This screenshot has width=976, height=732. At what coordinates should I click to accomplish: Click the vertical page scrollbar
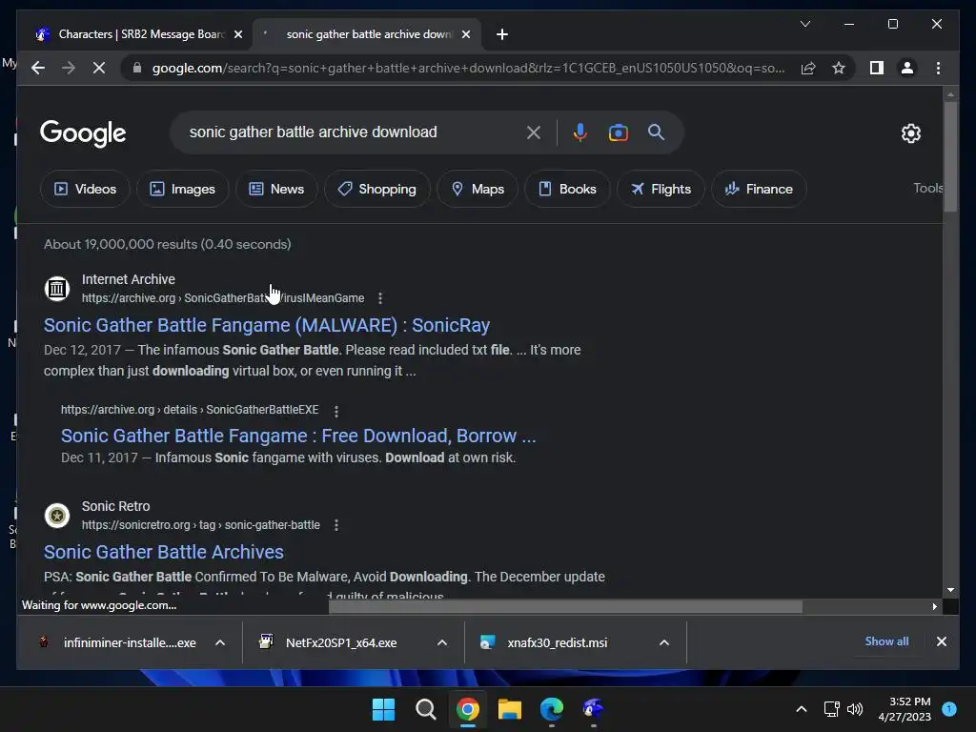click(950, 157)
